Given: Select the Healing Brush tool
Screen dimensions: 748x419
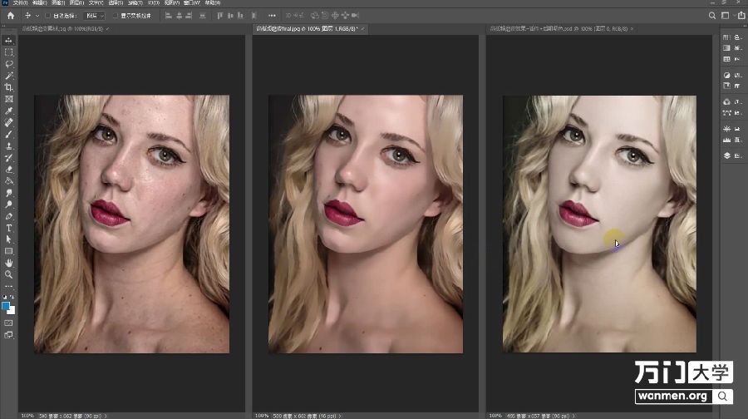Looking at the screenshot, I should (8, 123).
